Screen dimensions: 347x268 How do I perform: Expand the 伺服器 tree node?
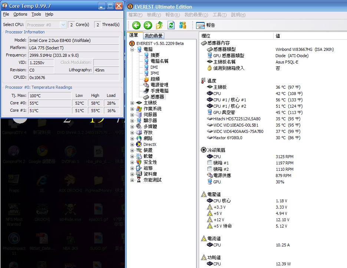point(132,115)
